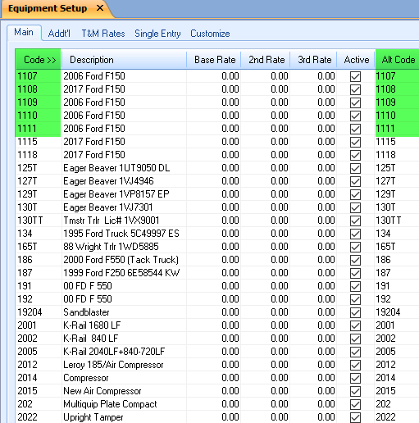Image resolution: width=419 pixels, height=423 pixels.
Task: Select Base Rate cell for Compressor 2014
Action: coord(213,378)
